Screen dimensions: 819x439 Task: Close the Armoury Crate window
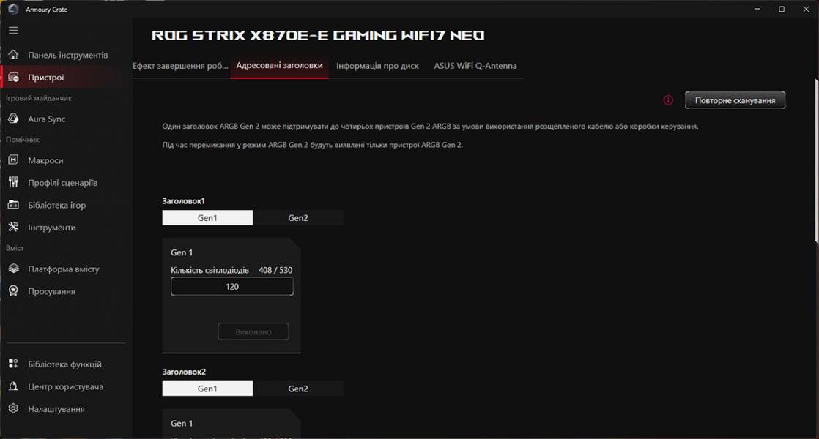click(806, 9)
